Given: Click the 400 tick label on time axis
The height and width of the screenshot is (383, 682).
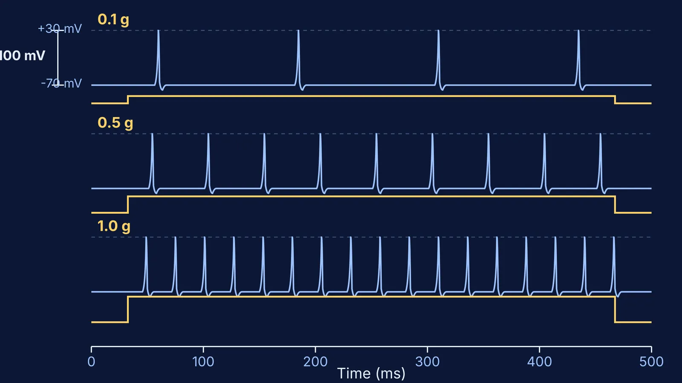Looking at the screenshot, I should point(540,362).
